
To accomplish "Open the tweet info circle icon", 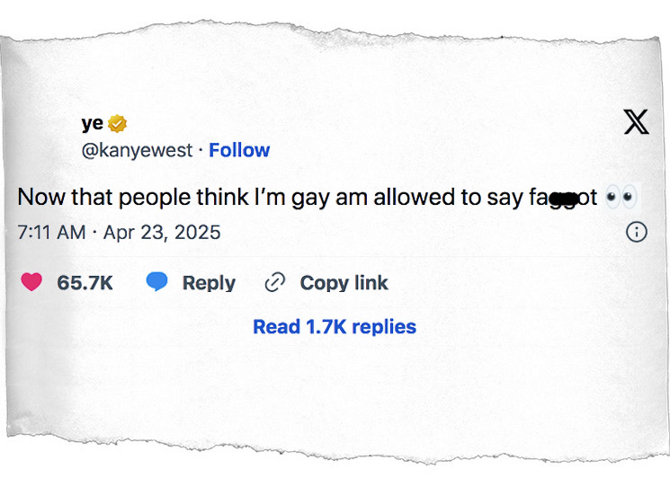I will (636, 232).
